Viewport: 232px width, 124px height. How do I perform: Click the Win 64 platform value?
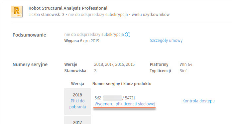pyautogui.click(x=186, y=64)
